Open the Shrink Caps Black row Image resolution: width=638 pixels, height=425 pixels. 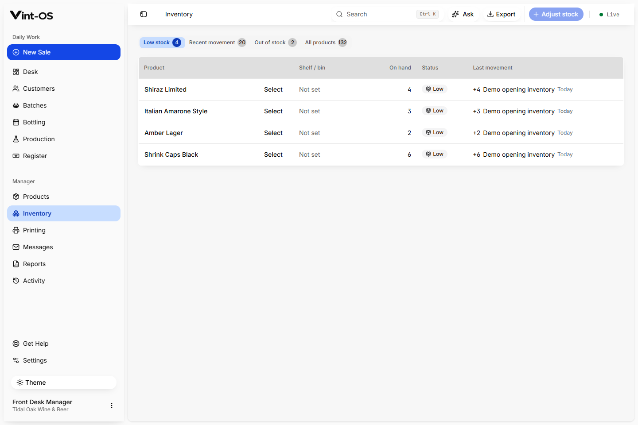[x=381, y=155]
